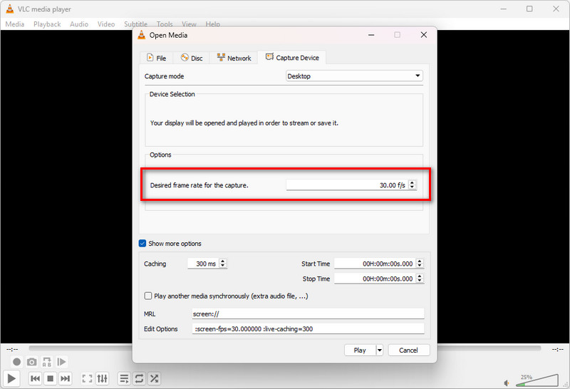The image size is (570, 389).
Task: Enable Play another media synchronously checkbox
Action: [148, 296]
